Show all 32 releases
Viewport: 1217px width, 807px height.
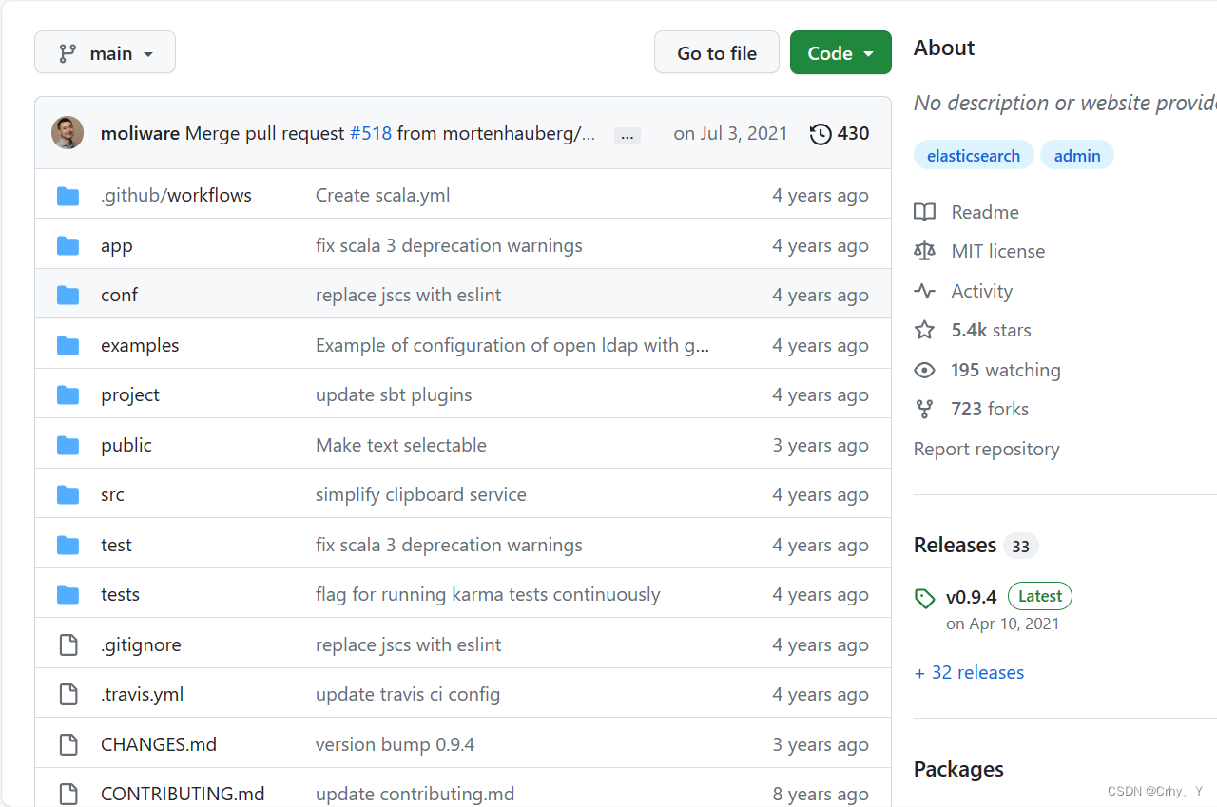[969, 672]
